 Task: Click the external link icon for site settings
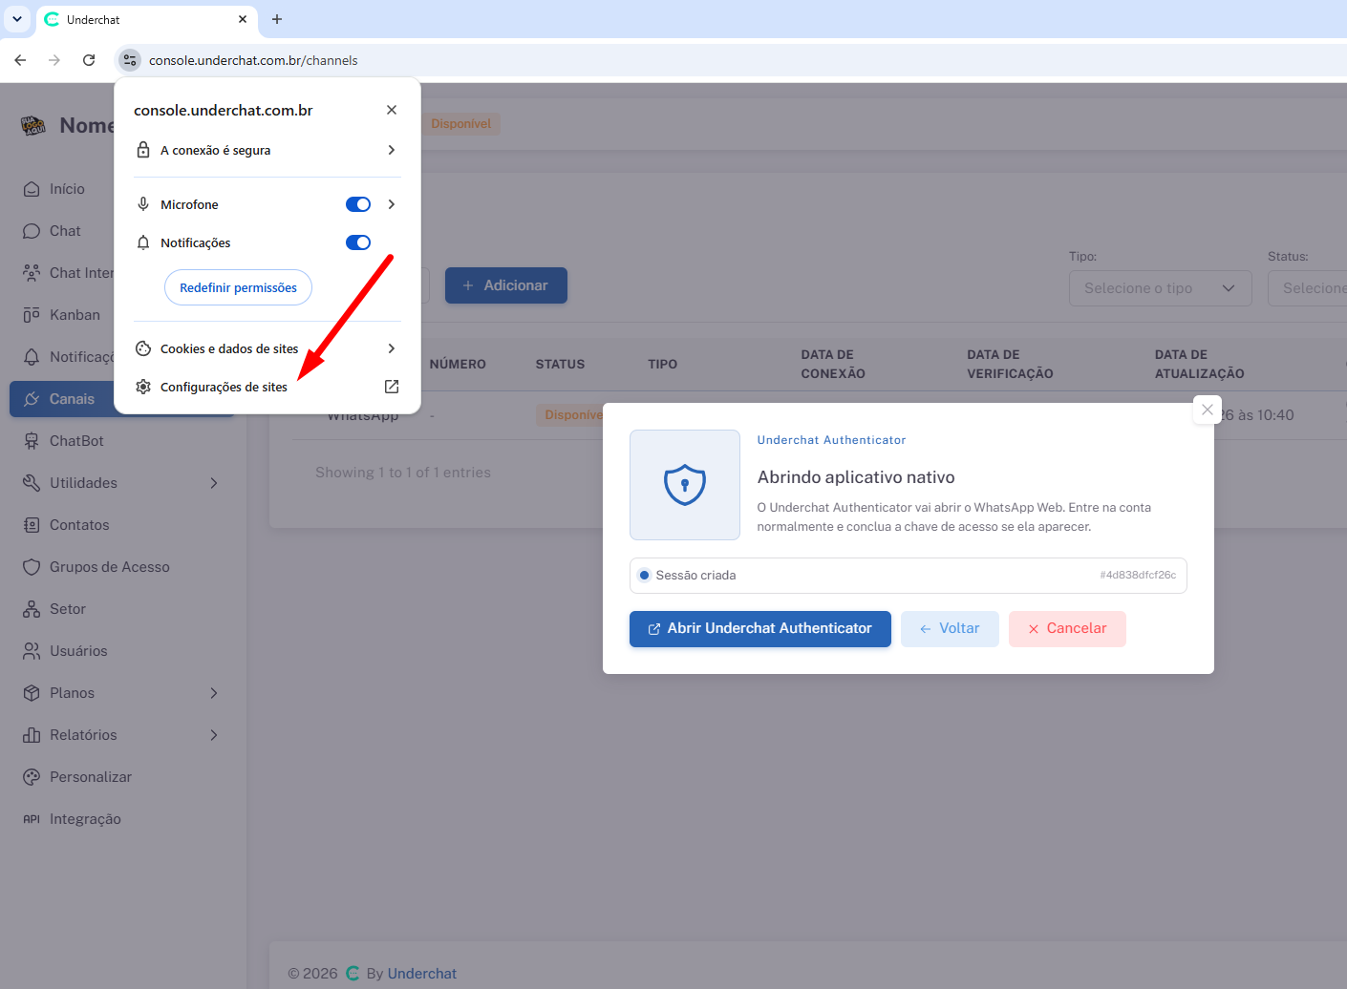pyautogui.click(x=392, y=387)
